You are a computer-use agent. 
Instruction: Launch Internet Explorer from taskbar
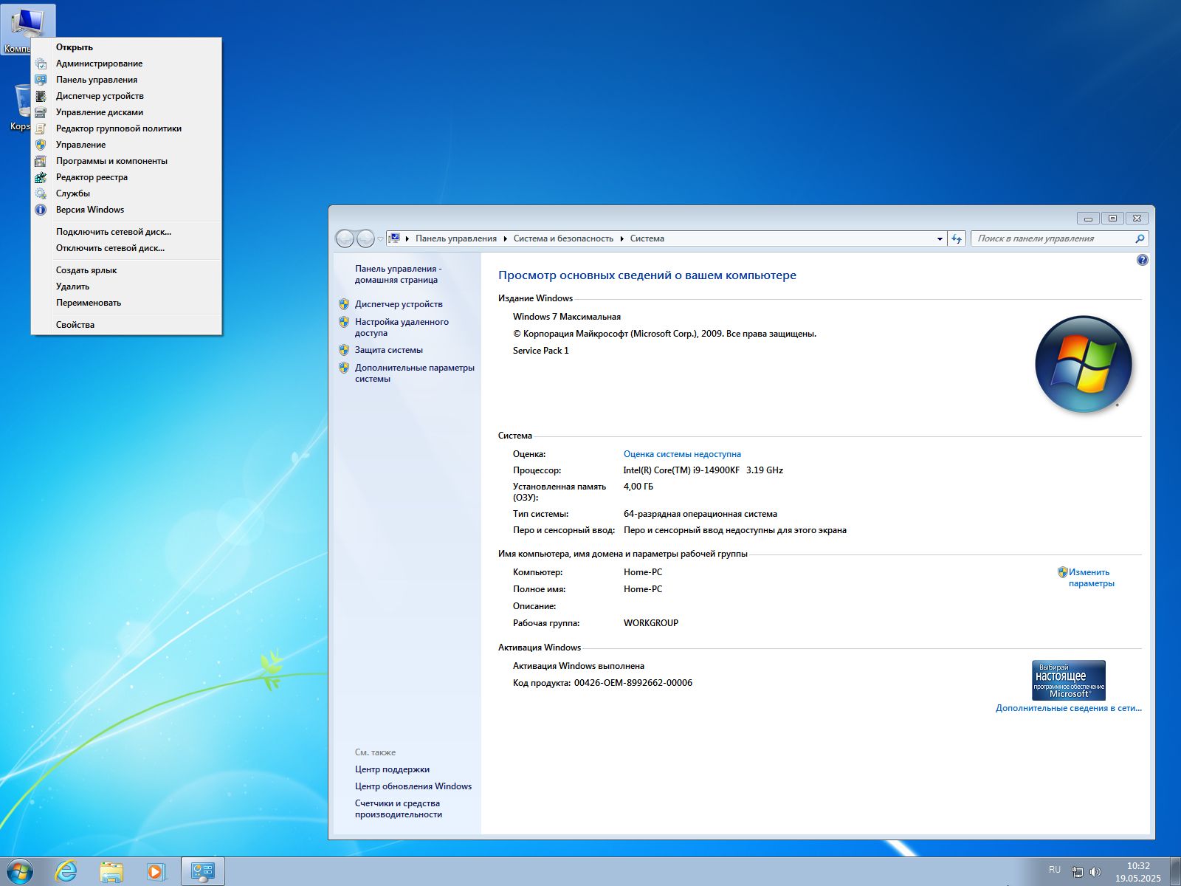point(66,872)
